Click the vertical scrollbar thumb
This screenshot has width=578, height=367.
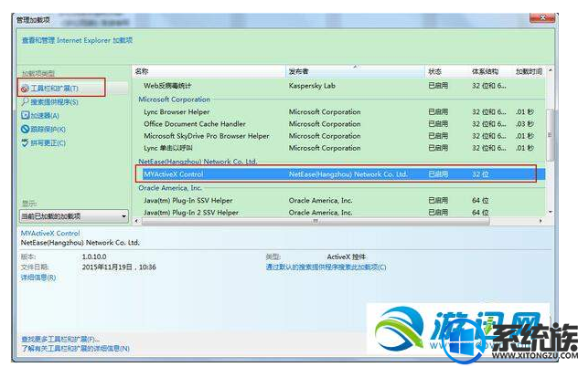pyautogui.click(x=550, y=135)
